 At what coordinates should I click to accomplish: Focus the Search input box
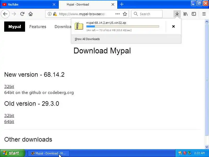coord(147,14)
